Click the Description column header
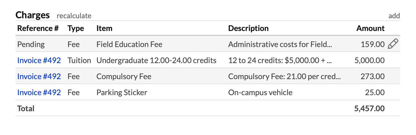This screenshot has width=416, height=135. click(x=248, y=28)
